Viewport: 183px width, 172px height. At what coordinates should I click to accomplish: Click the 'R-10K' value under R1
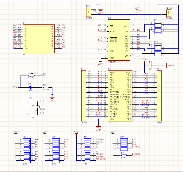(x=46, y=90)
